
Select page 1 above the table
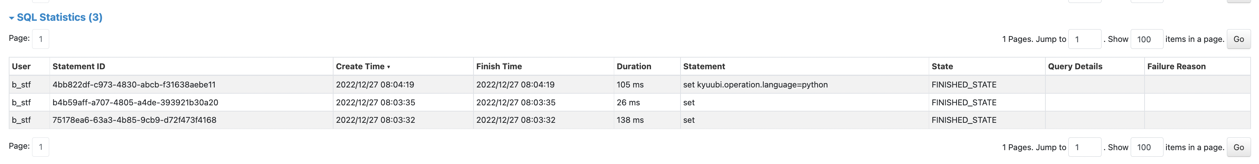(x=40, y=39)
